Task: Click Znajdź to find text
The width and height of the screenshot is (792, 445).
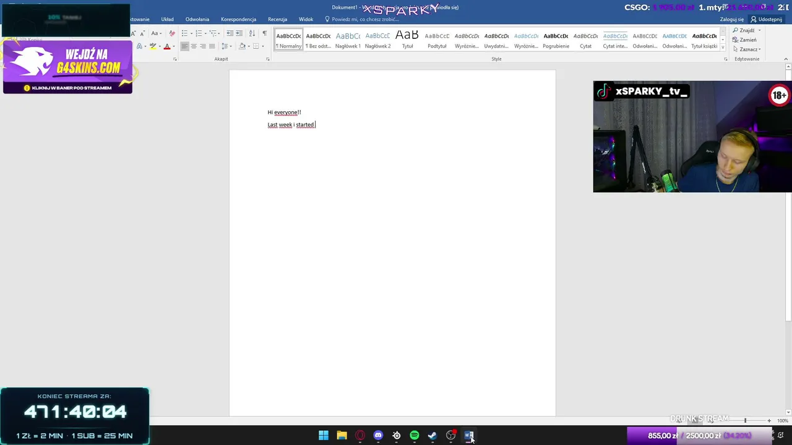Action: click(744, 30)
